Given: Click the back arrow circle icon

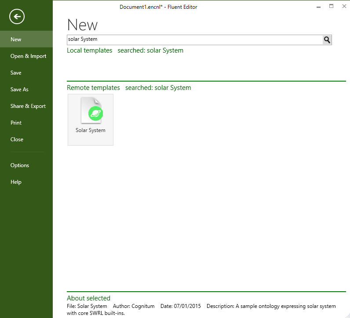Looking at the screenshot, I should pyautogui.click(x=17, y=17).
